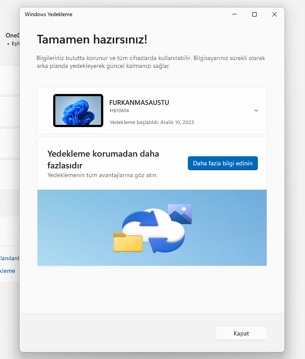Minimize the Windows Yedekleme window
This screenshot has width=305, height=359.
coord(234,14)
